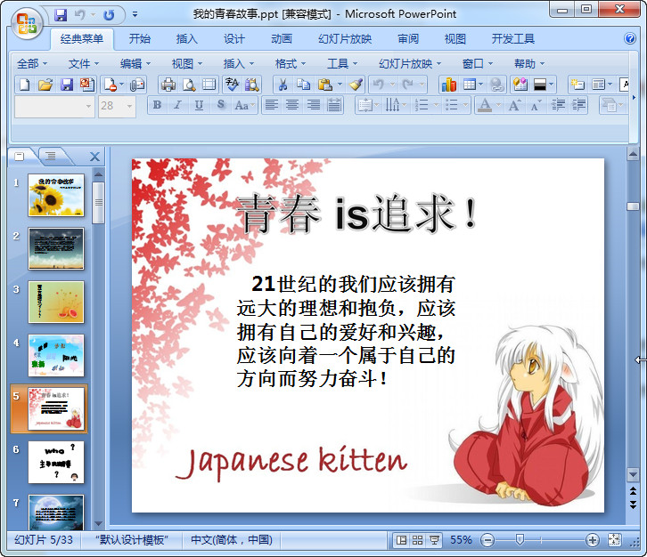Click the slide title 青春 is追求！

point(357,214)
